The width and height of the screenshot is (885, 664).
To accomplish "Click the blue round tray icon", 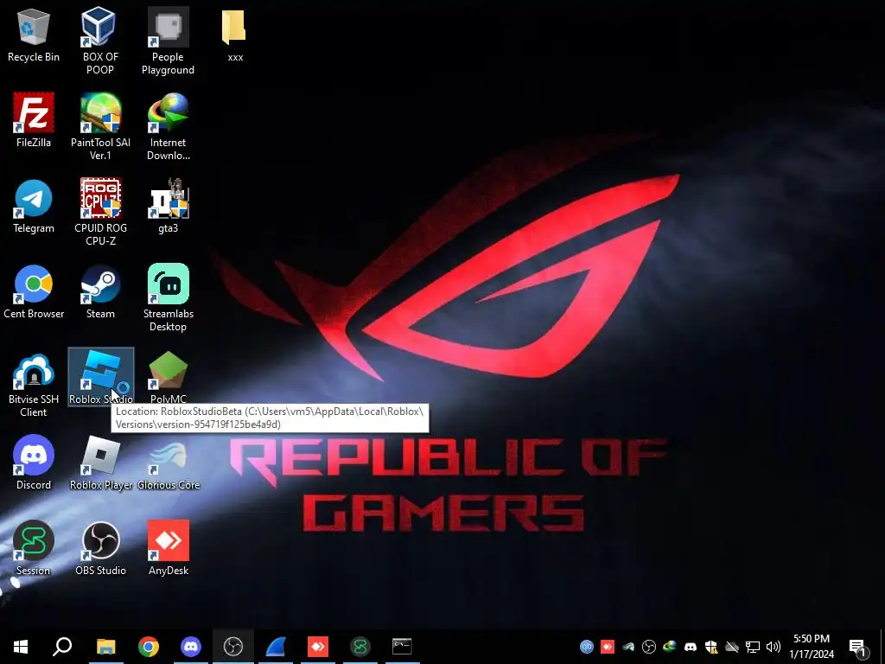I will click(587, 647).
